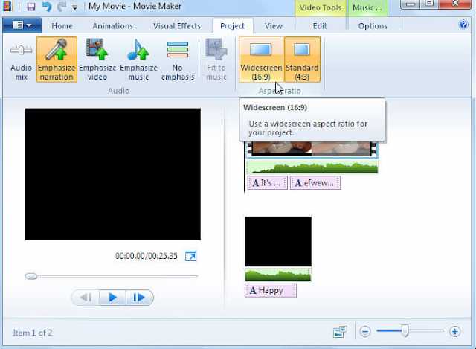Select the "efwew..." caption item
The width and height of the screenshot is (476, 349).
315,183
